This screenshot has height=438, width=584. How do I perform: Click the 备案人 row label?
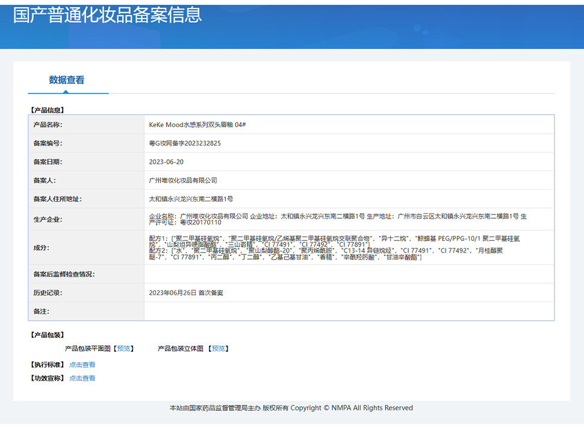[x=45, y=180]
